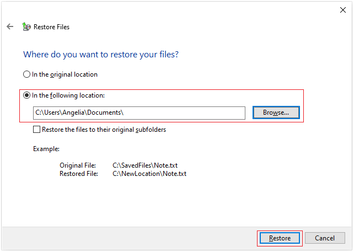The height and width of the screenshot is (252, 354).
Task: Go back with the left arrow
Action: coord(10,26)
